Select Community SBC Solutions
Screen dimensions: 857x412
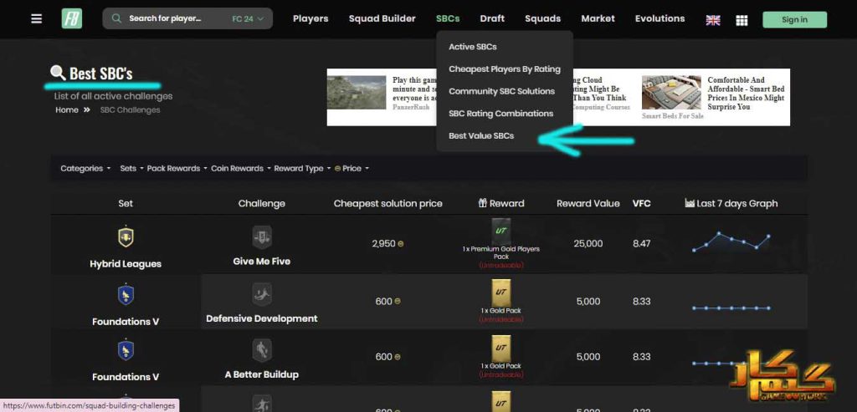pyautogui.click(x=502, y=91)
